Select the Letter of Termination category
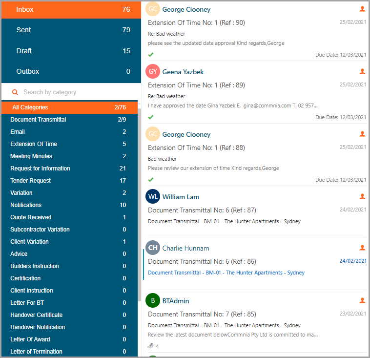This screenshot has width=370, height=358. (x=69, y=351)
